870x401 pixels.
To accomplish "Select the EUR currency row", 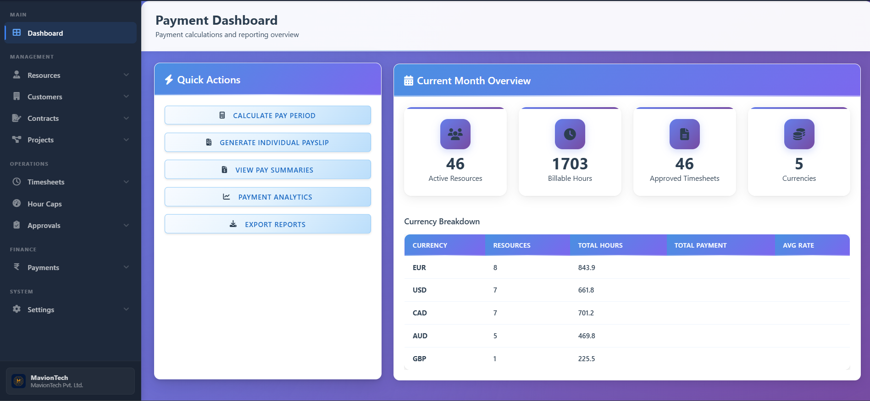I will pos(626,267).
